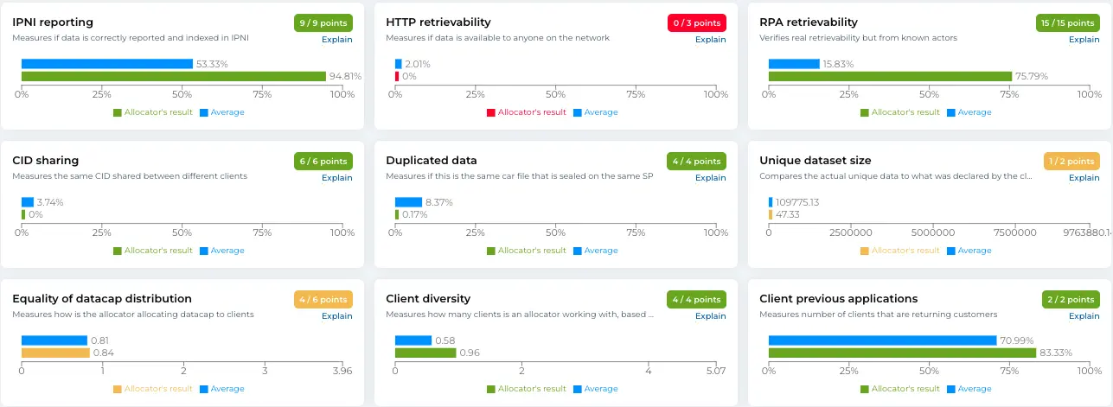Click Explain under RPA retrievability score
This screenshot has height=407, width=1113.
1084,40
